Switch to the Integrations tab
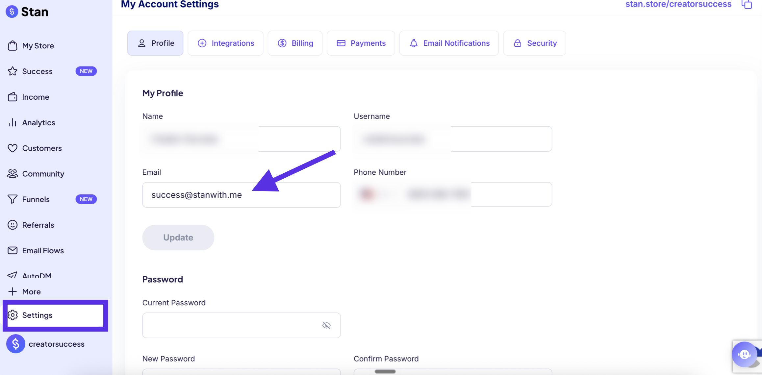762x375 pixels. pos(225,43)
